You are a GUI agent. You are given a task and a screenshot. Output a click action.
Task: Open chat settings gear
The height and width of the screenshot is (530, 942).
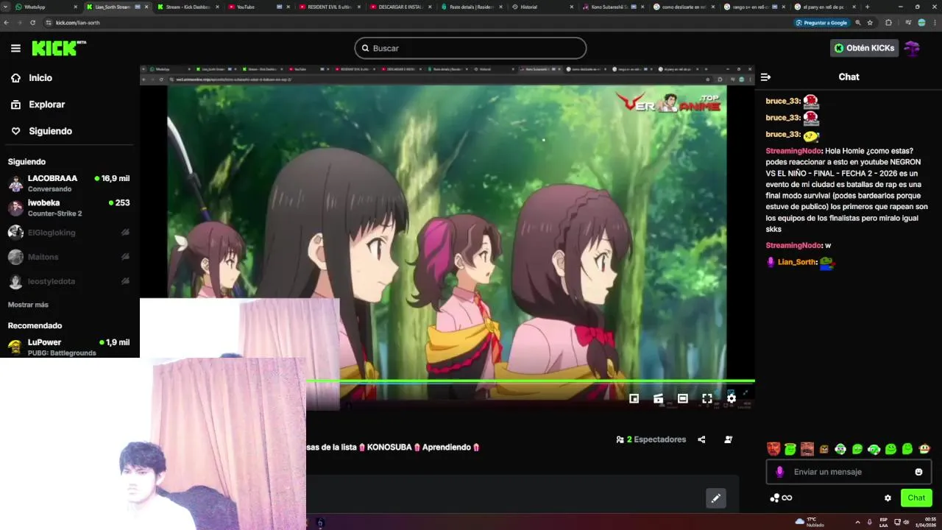(x=888, y=498)
